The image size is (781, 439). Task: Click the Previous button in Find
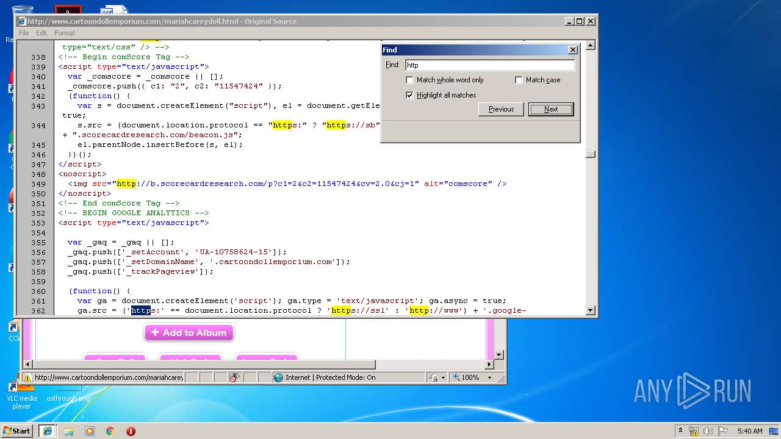[501, 109]
